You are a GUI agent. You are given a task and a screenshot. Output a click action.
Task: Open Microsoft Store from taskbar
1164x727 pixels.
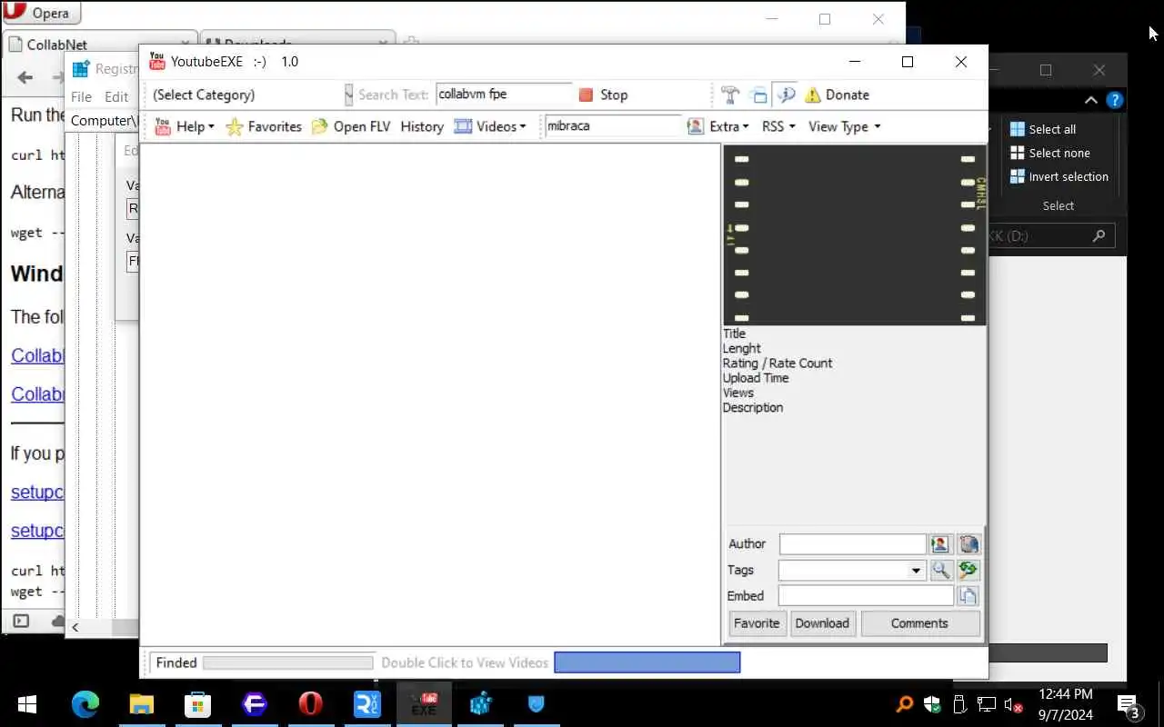(198, 704)
